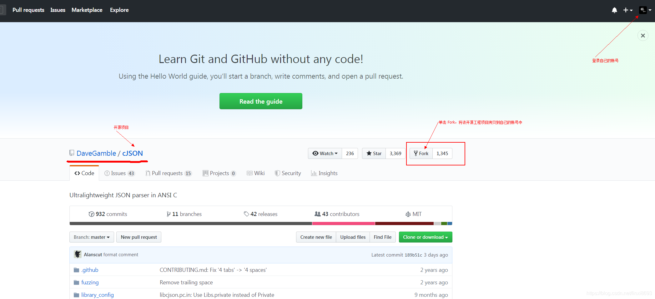Open the MIT license link
Screen dimensions: 655x299
coord(413,214)
